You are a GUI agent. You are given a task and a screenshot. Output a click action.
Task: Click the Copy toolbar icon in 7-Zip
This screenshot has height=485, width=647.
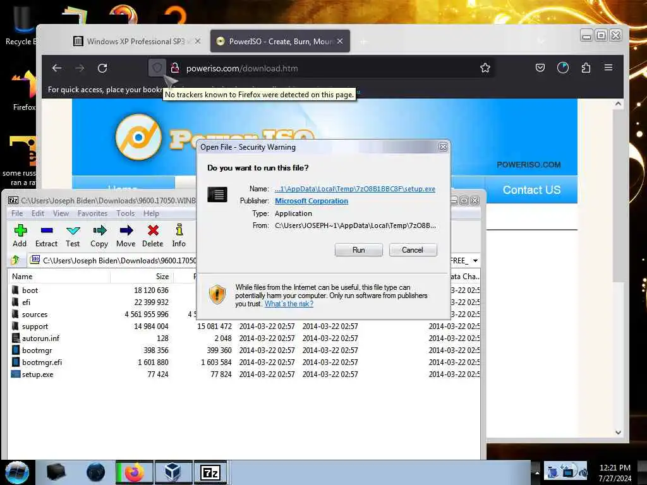pos(99,236)
